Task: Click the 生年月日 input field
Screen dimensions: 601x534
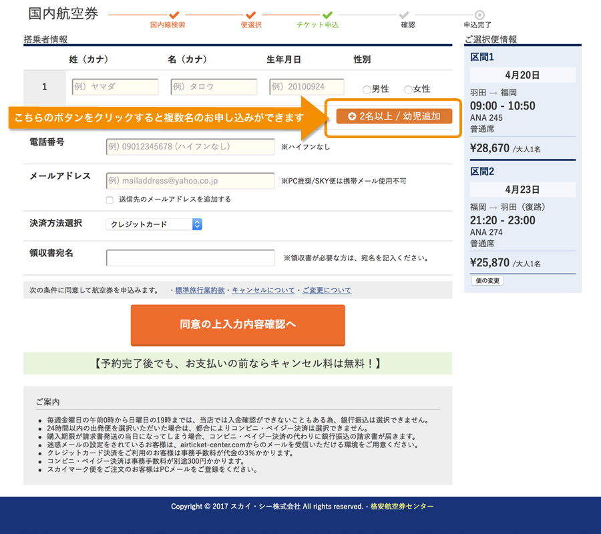Action: [307, 87]
